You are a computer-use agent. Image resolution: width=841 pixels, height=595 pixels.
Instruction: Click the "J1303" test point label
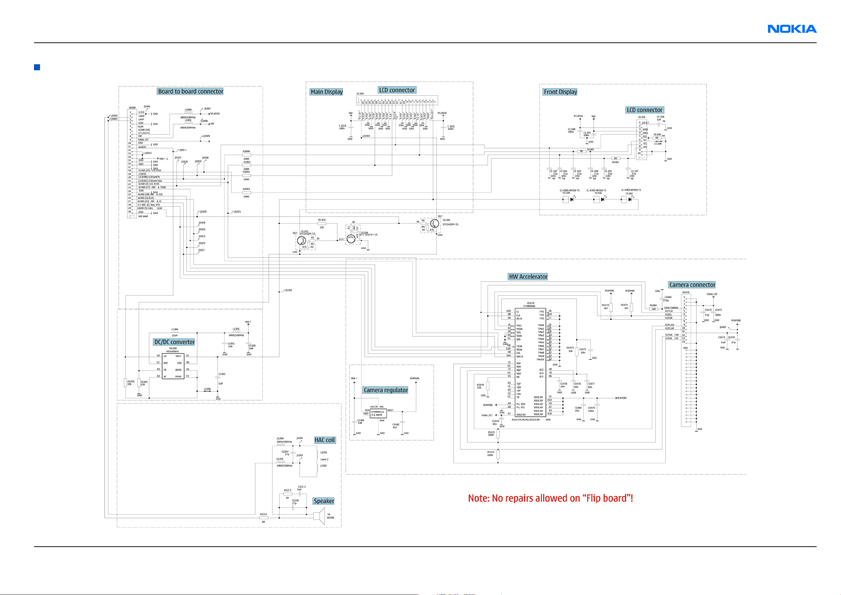tap(366, 136)
